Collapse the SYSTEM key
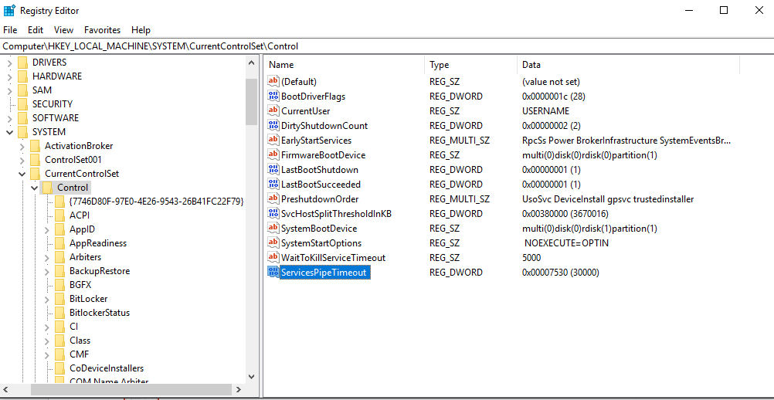Screen dimensions: 774x400 pos(9,132)
